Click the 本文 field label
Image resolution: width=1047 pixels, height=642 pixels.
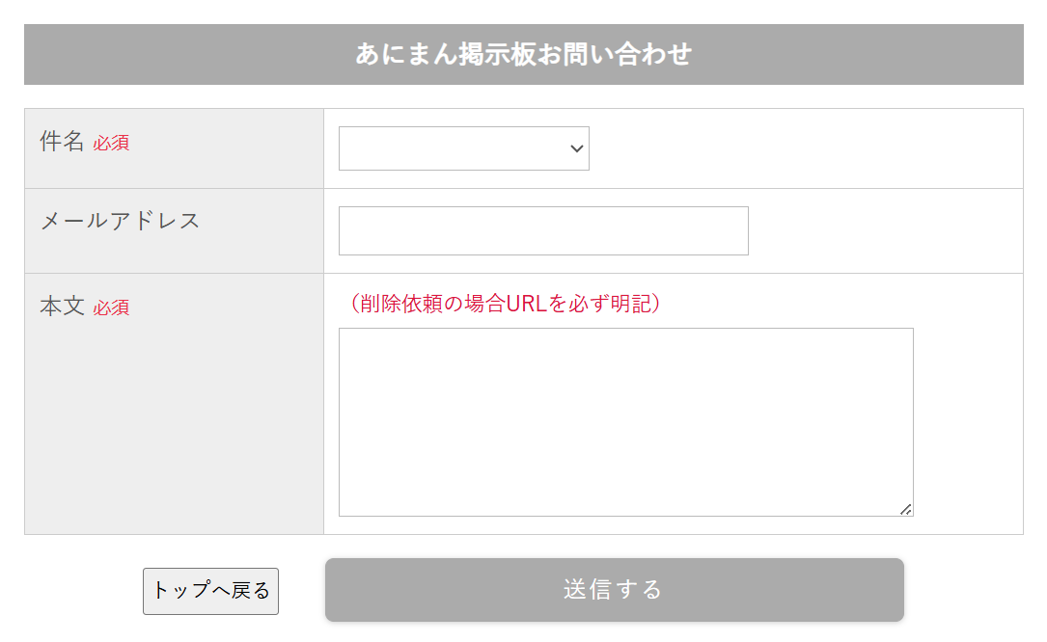pos(62,307)
